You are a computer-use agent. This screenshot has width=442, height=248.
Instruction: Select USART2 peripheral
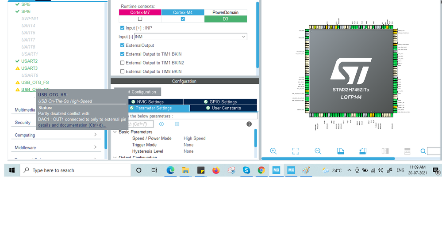pyautogui.click(x=29, y=61)
